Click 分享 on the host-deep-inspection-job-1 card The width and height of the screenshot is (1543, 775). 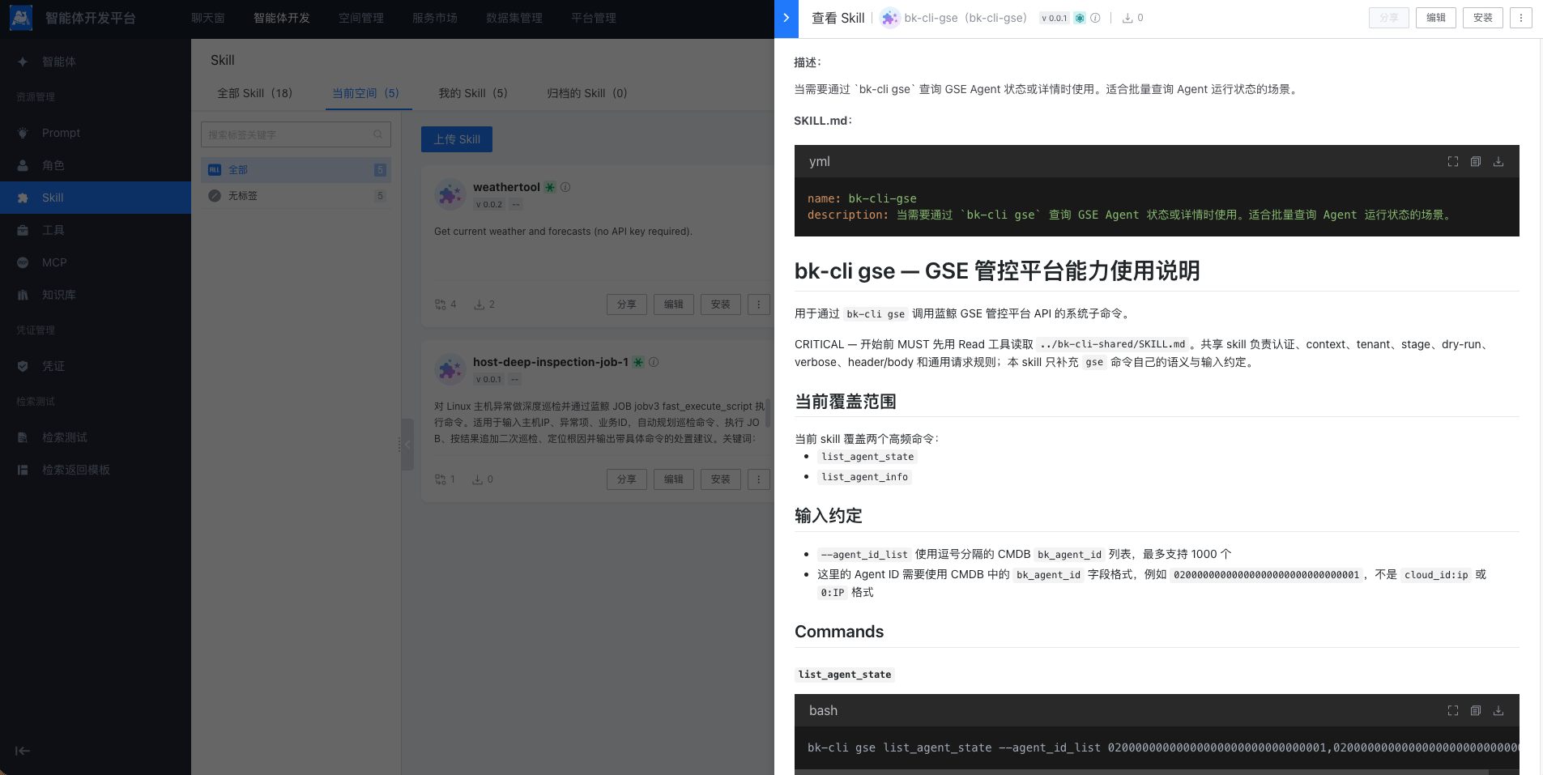click(x=627, y=479)
